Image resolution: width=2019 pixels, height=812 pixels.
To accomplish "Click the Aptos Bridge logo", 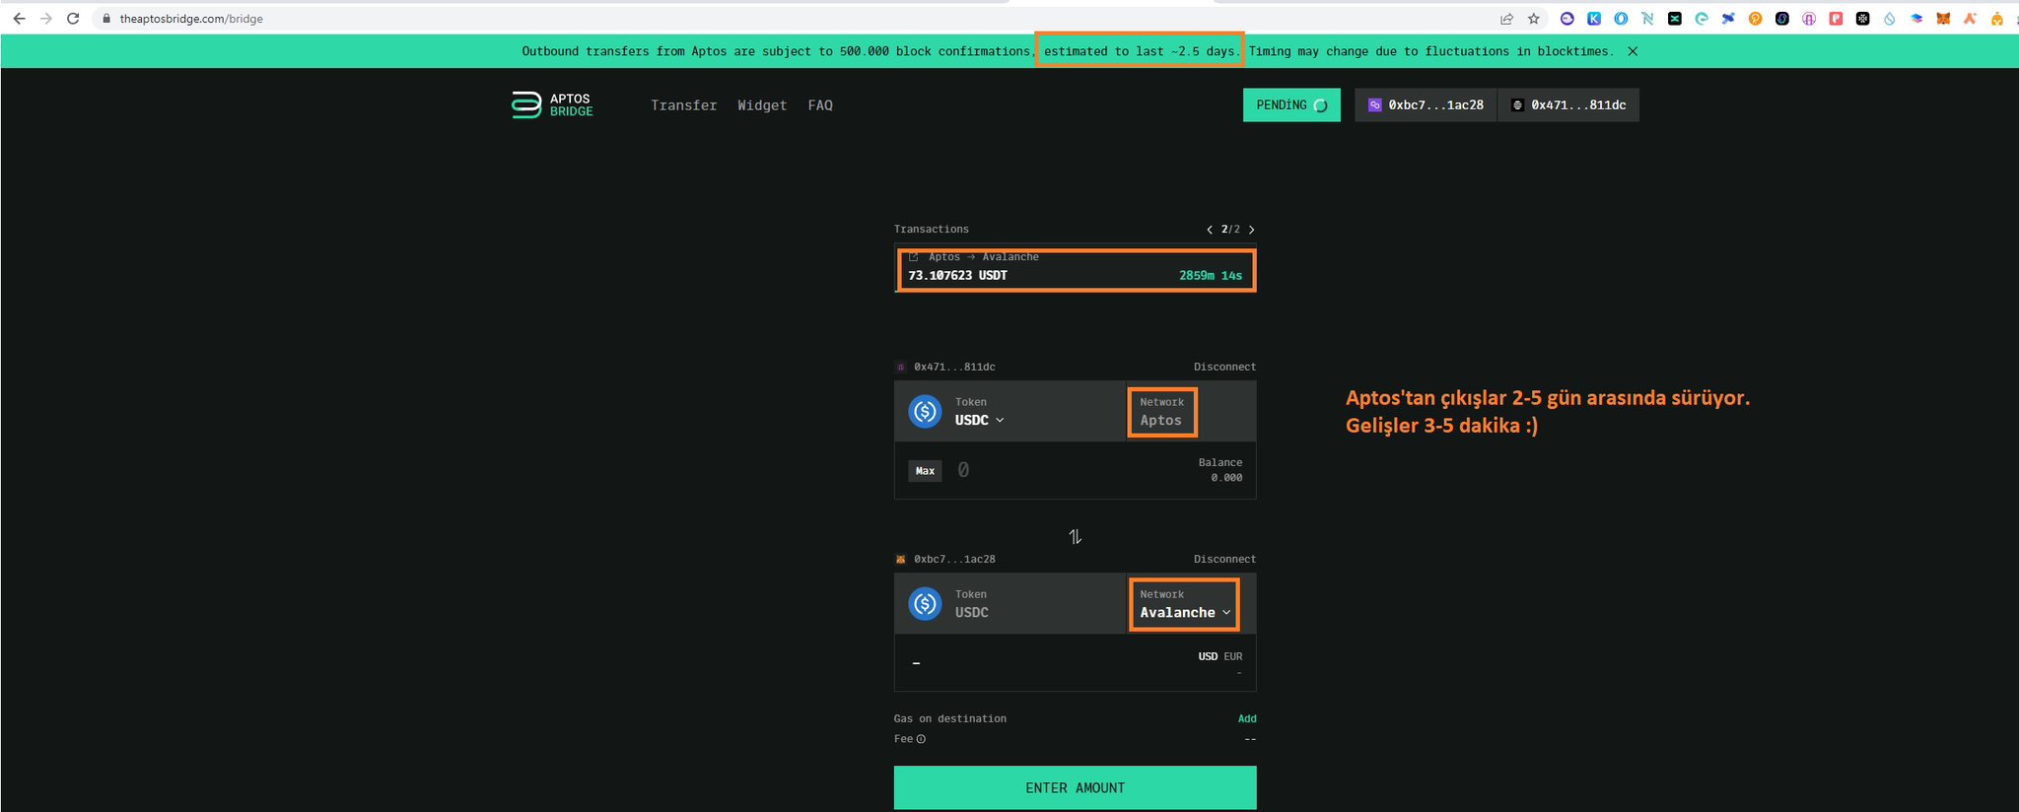I will pyautogui.click(x=552, y=104).
